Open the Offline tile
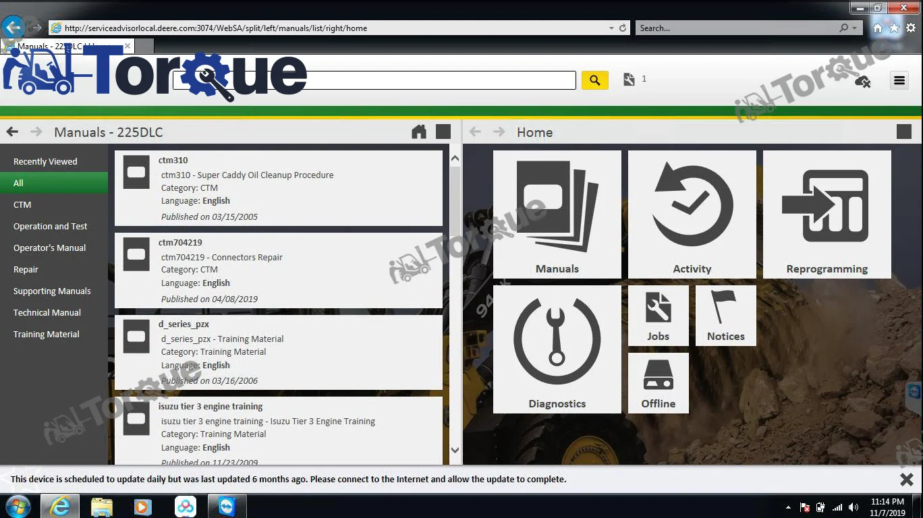The image size is (923, 518). [x=659, y=383]
